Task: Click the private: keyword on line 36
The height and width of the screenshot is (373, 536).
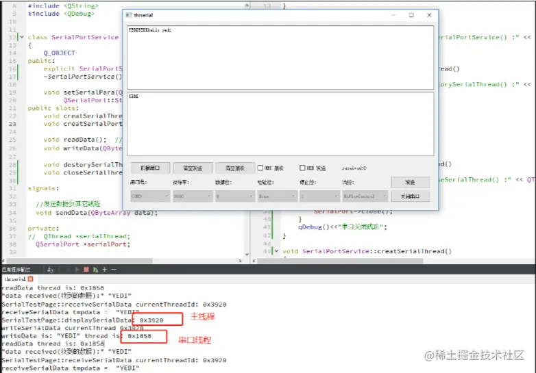Action: coord(43,229)
